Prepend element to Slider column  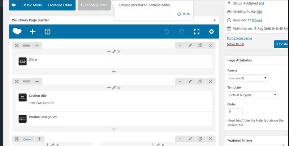click(x=109, y=51)
